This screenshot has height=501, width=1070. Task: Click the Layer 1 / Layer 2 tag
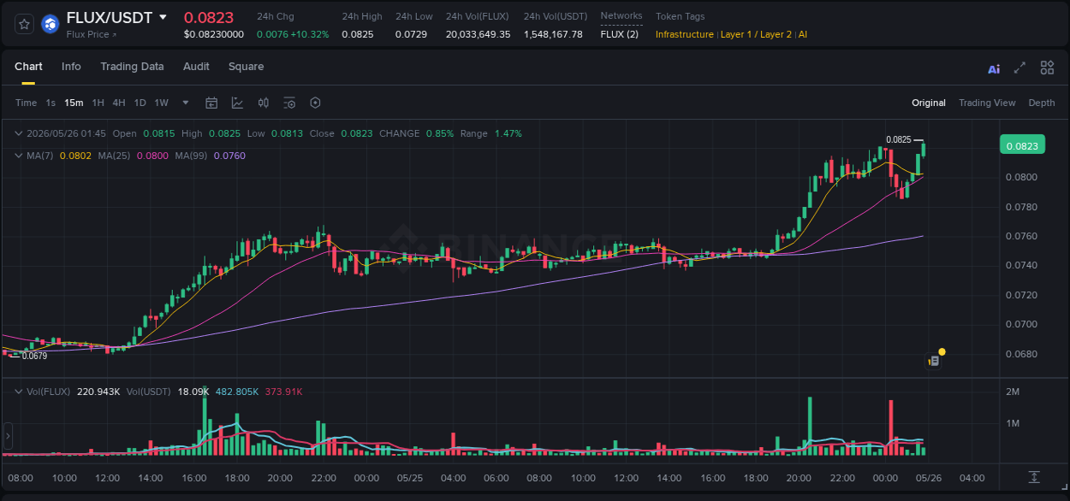point(757,34)
